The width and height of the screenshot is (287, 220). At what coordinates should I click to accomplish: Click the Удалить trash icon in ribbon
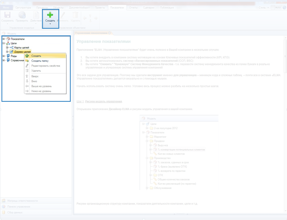[x=75, y=15]
